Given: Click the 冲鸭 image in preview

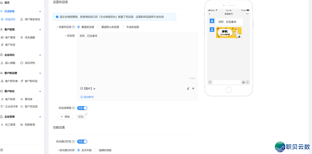Looking at the screenshot, I should (x=229, y=32).
